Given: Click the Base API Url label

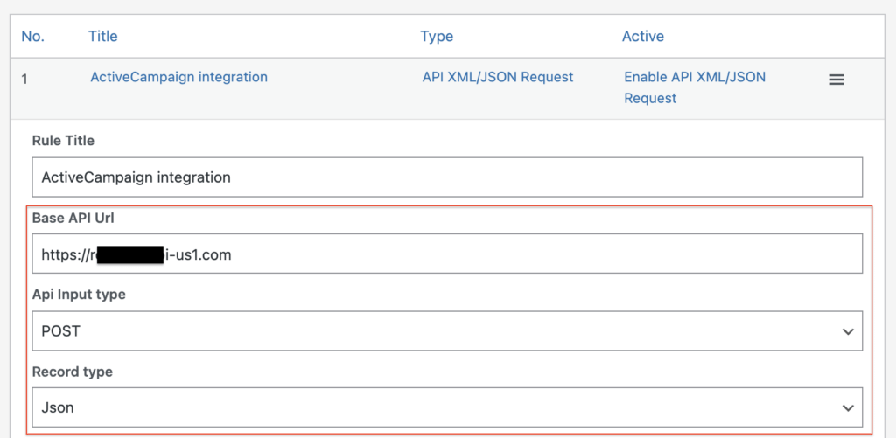Looking at the screenshot, I should tap(73, 218).
